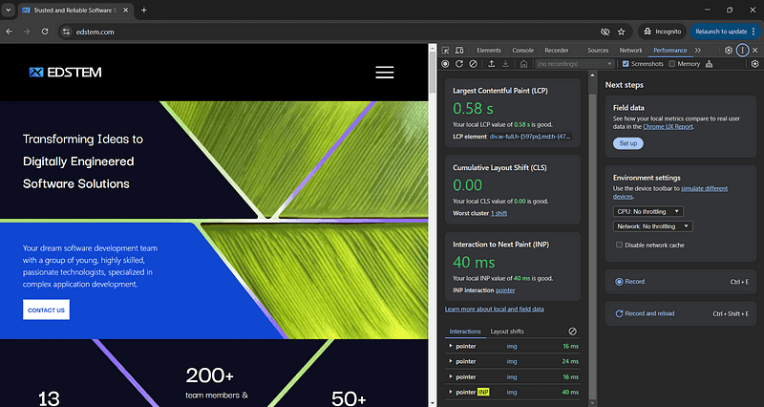Screen dimensions: 764x407
Task: Clear the interactions log list
Action: tap(572, 332)
